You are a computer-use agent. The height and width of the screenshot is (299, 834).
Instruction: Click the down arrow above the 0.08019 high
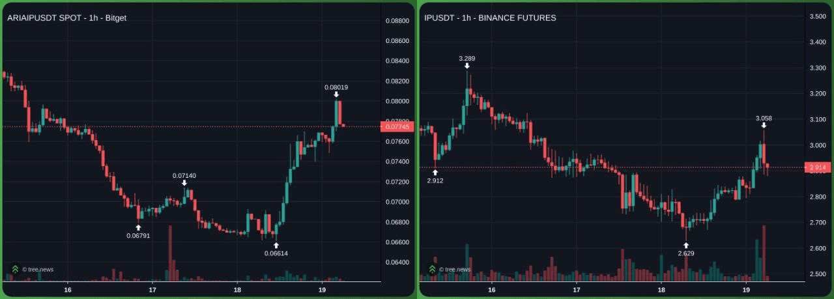[x=336, y=94]
